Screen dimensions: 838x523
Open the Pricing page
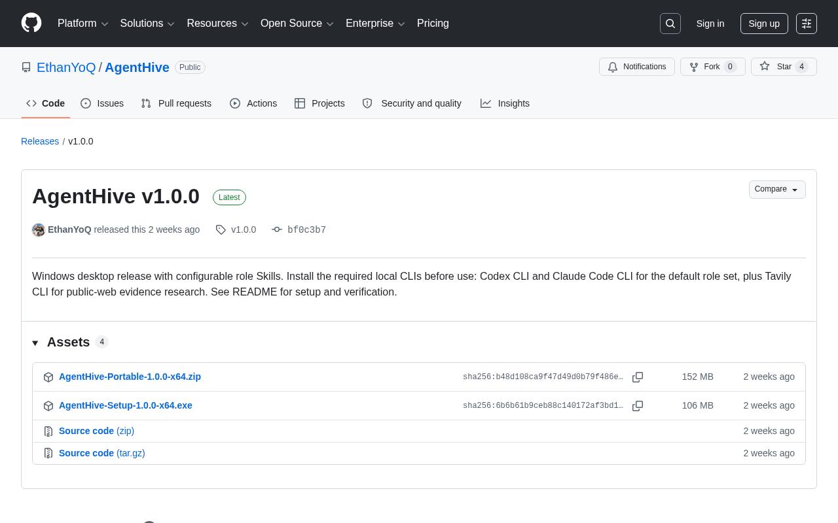(433, 24)
